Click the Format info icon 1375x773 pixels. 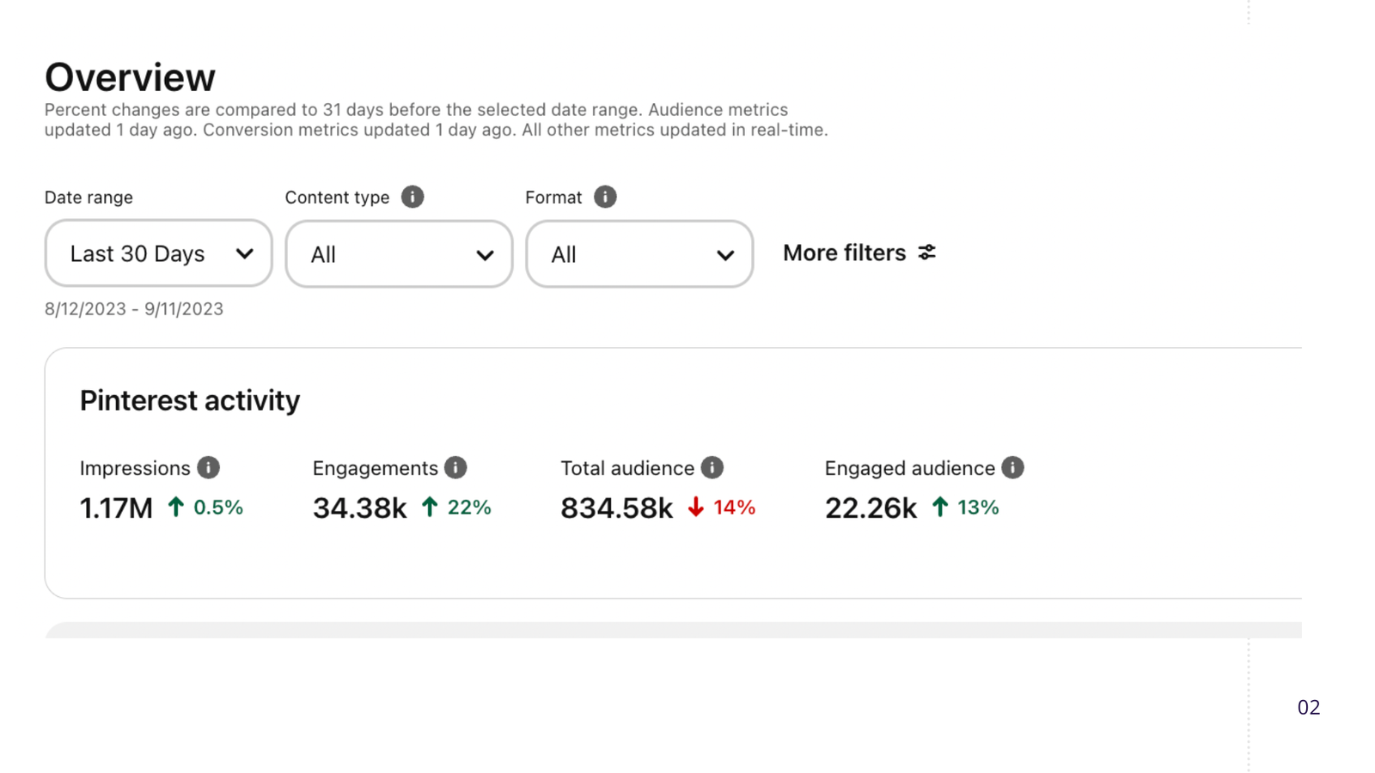click(605, 197)
